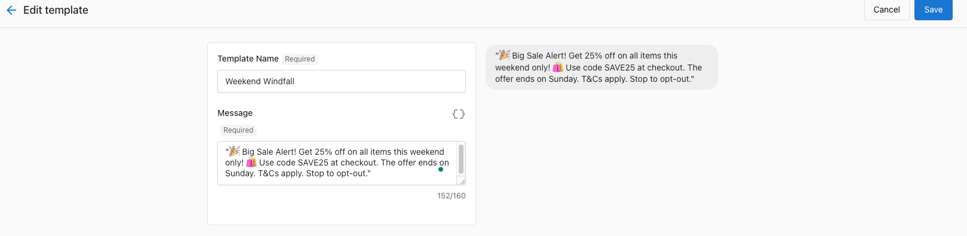
Task: Cancel editing the template
Action: pos(887,10)
